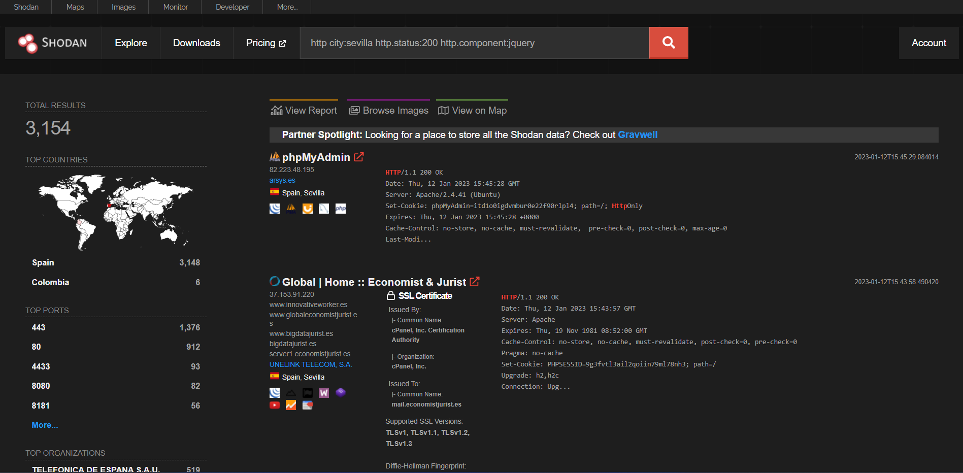Expand the More... top menu
Image resolution: width=963 pixels, height=473 pixels.
(287, 7)
